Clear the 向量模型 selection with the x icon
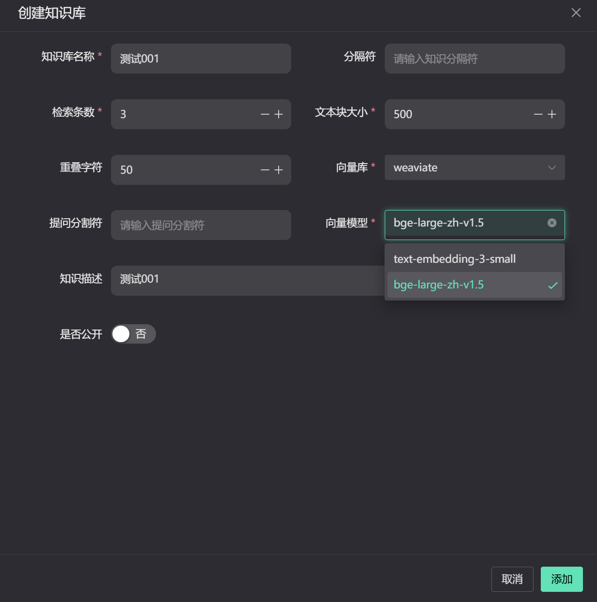The image size is (597, 602). (552, 223)
